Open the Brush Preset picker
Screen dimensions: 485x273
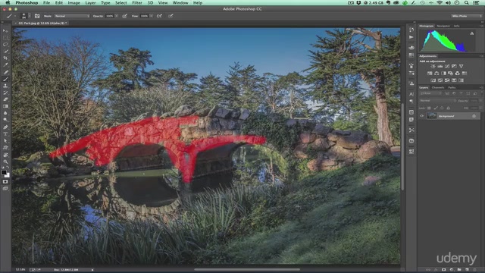(x=23, y=16)
